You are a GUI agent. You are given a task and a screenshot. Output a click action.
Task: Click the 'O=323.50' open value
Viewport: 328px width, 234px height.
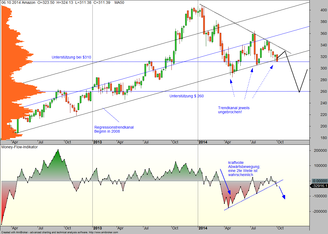(46, 2)
